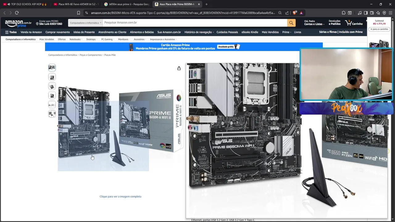The height and width of the screenshot is (222, 395).
Task: Open the Leo AI sparkle icon
Action: click(x=378, y=13)
